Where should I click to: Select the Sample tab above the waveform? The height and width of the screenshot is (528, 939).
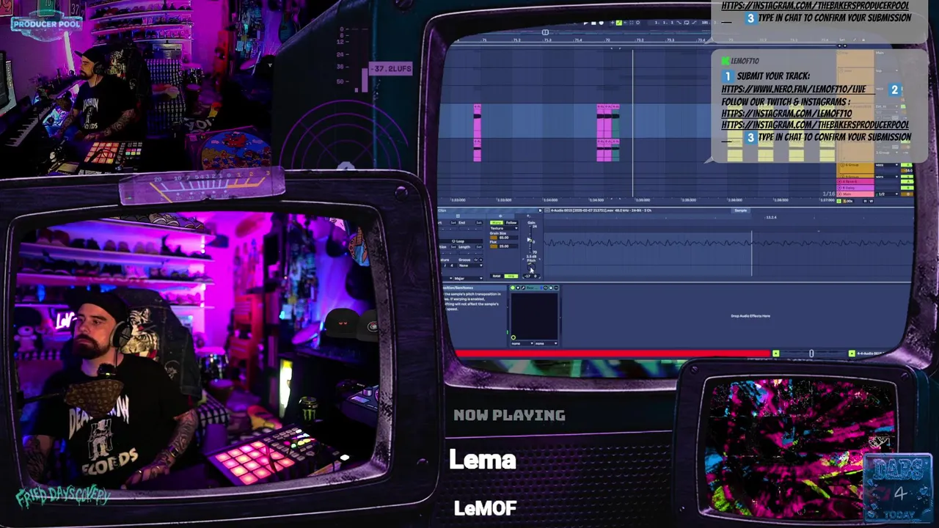[x=741, y=211]
